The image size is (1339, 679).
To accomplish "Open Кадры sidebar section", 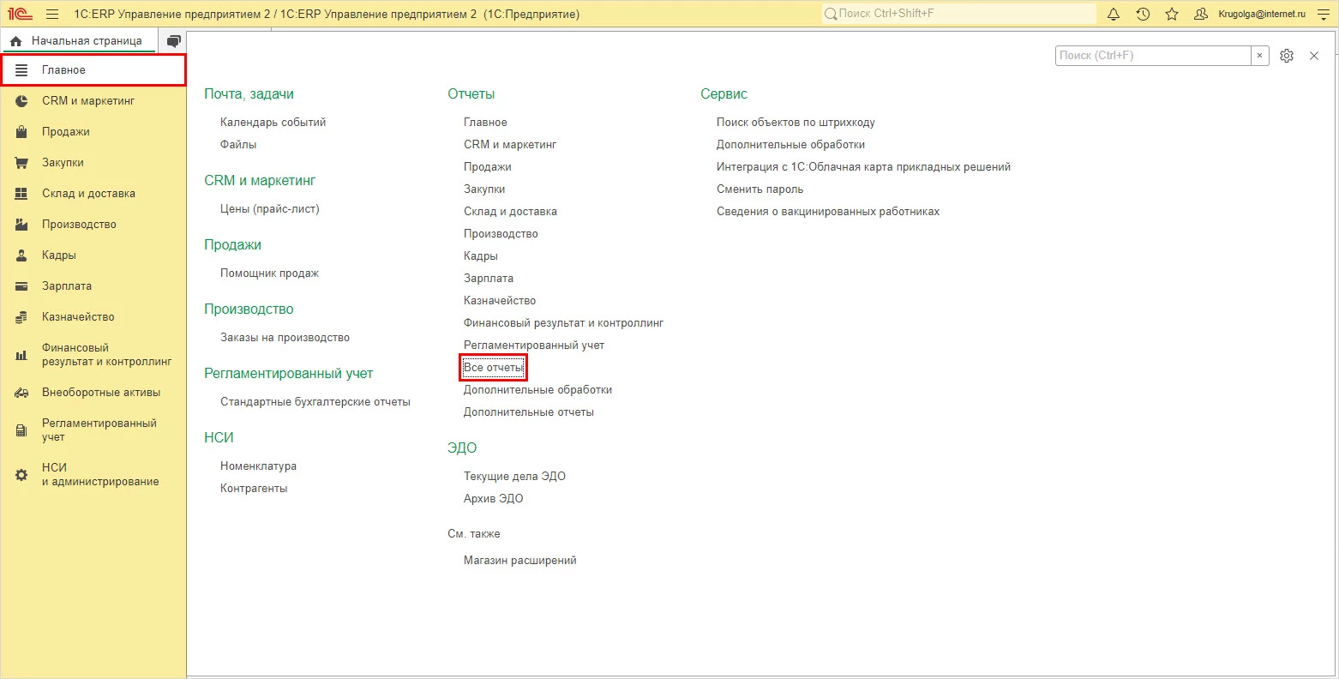I will (x=93, y=255).
